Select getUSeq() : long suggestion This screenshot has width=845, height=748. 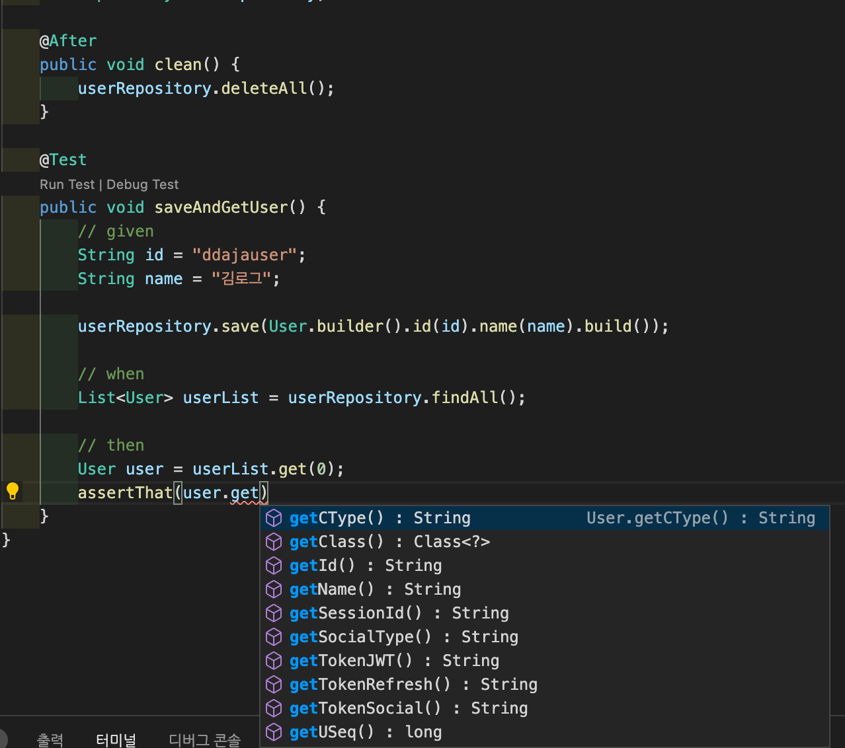[x=545, y=732]
